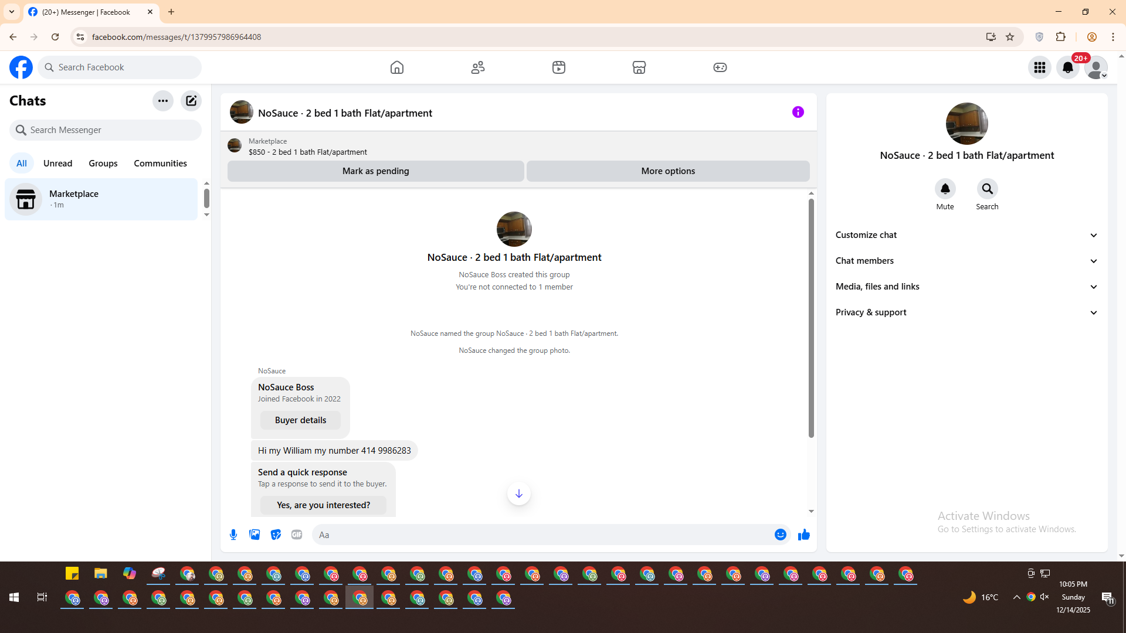The image size is (1126, 633).
Task: Open the GIF picker icon
Action: tap(297, 535)
